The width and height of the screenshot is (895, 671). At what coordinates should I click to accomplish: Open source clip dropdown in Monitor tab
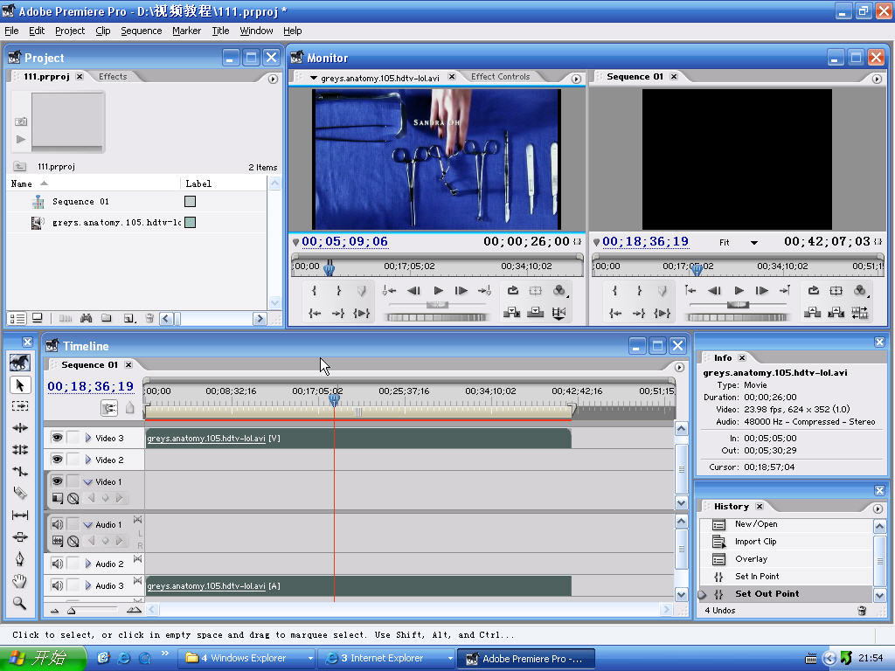click(x=314, y=78)
